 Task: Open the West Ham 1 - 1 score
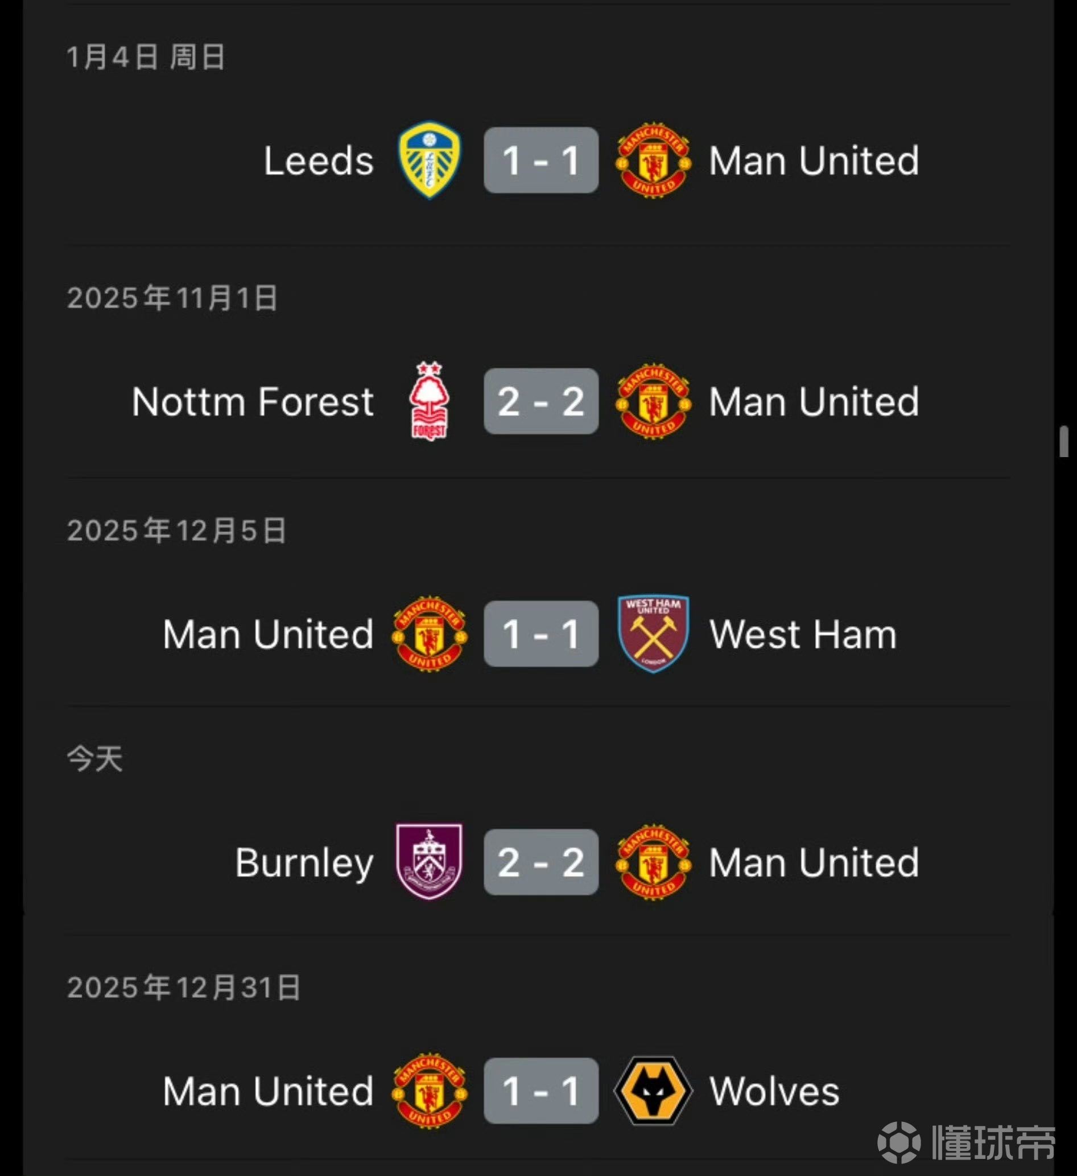540,634
